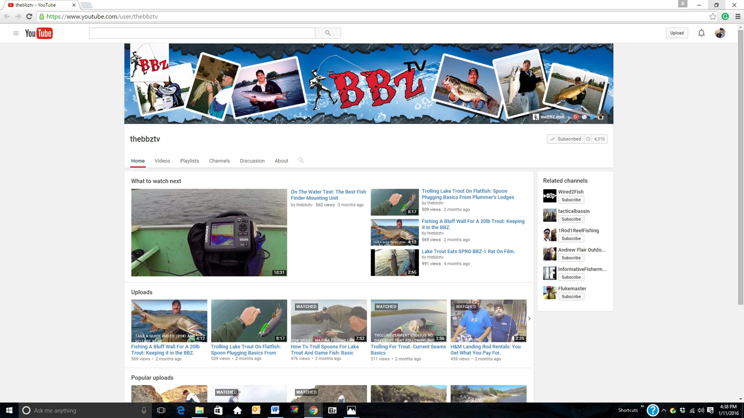The image size is (744, 418).
Task: Open the Playlists tab
Action: tap(190, 161)
